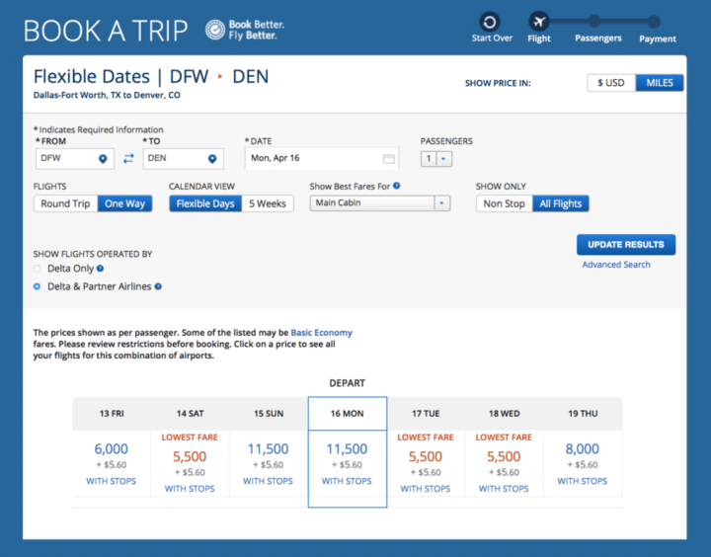Image resolution: width=711 pixels, height=557 pixels.
Task: Select the 19 THU date column header
Action: coord(583,414)
